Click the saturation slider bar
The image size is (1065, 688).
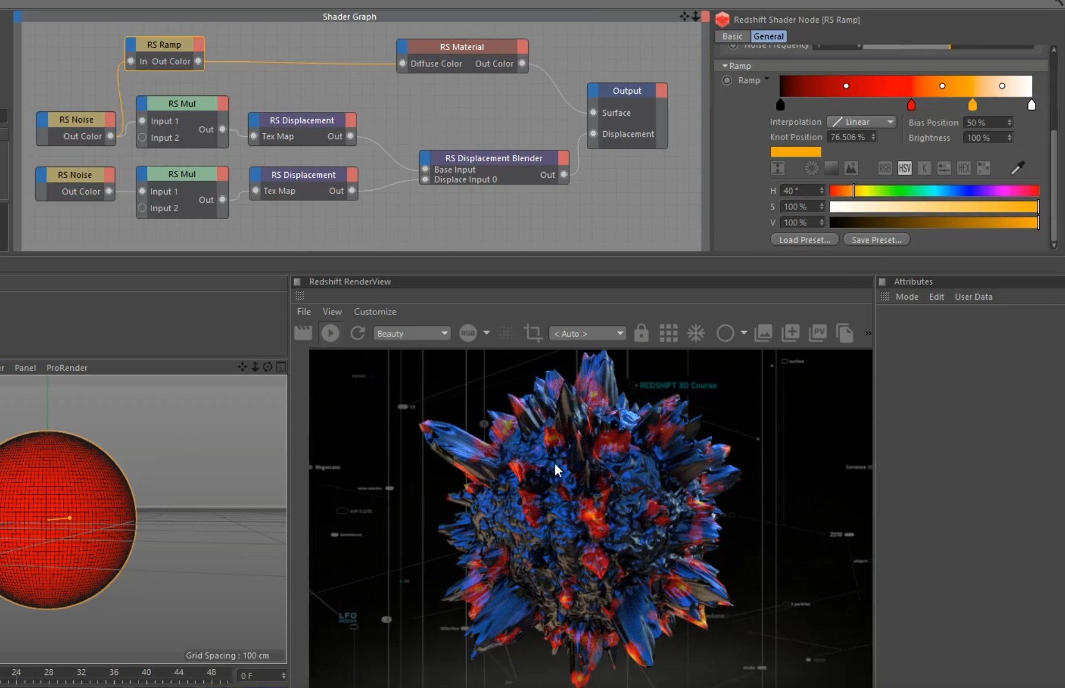click(934, 207)
